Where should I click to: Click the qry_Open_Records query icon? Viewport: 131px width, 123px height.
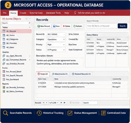tap(4, 56)
